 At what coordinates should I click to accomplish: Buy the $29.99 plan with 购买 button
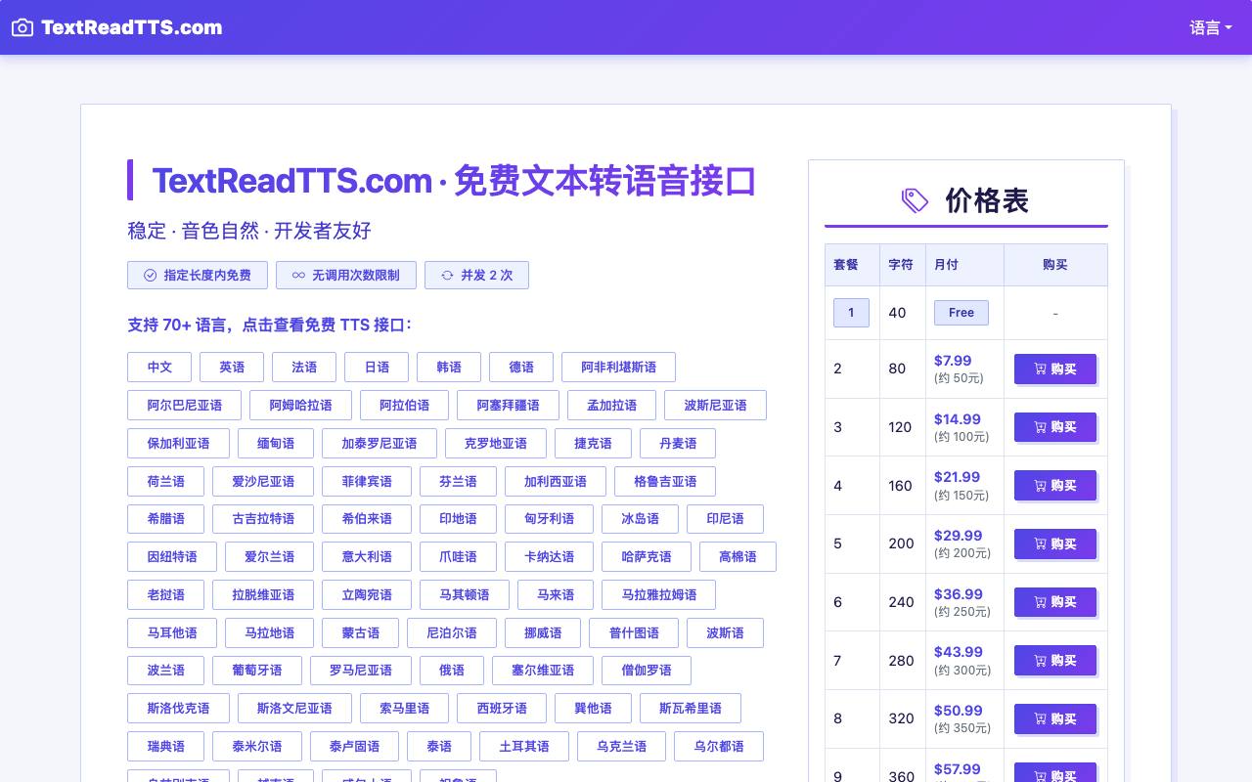tap(1055, 543)
